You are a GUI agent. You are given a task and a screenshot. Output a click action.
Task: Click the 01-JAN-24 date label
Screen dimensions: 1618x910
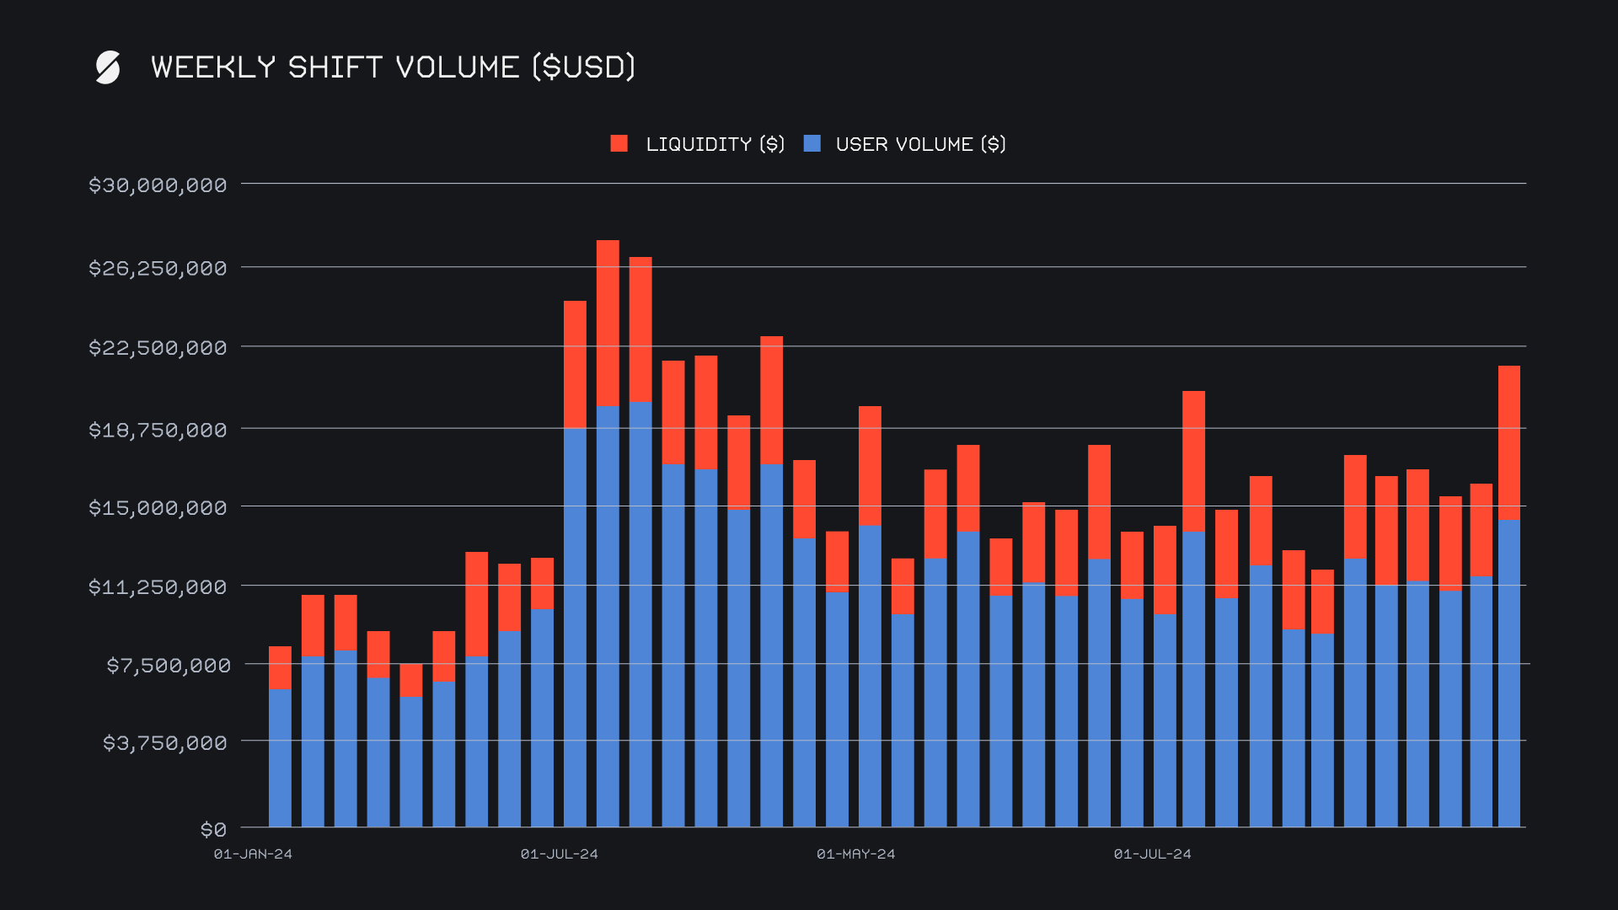coord(253,854)
